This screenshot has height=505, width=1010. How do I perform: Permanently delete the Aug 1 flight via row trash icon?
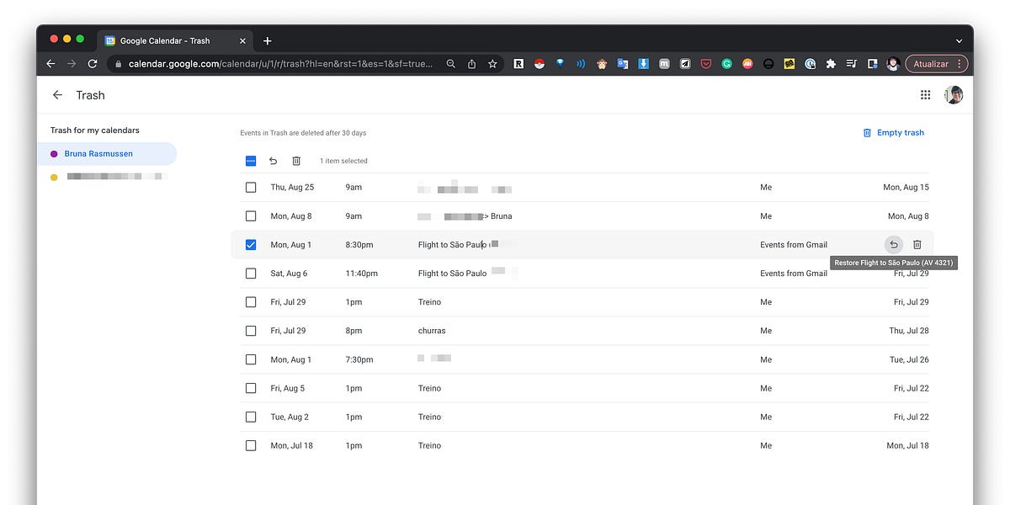[917, 244]
